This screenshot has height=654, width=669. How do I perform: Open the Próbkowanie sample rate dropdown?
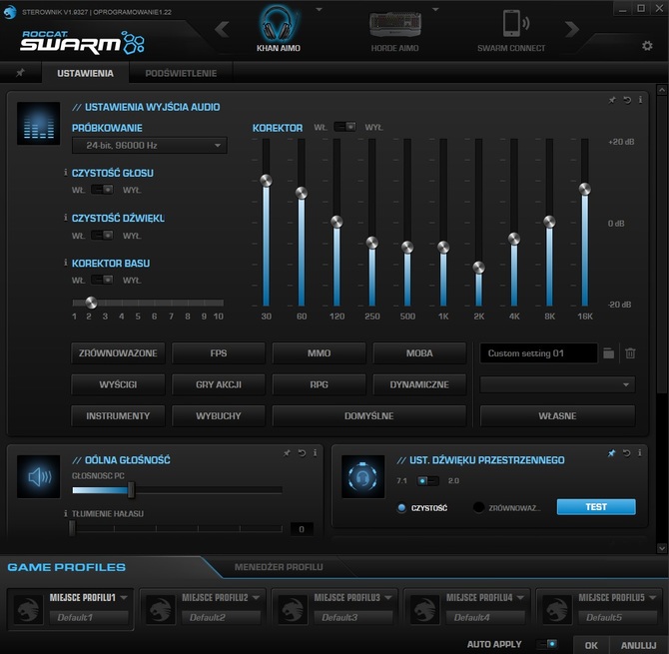[x=150, y=146]
